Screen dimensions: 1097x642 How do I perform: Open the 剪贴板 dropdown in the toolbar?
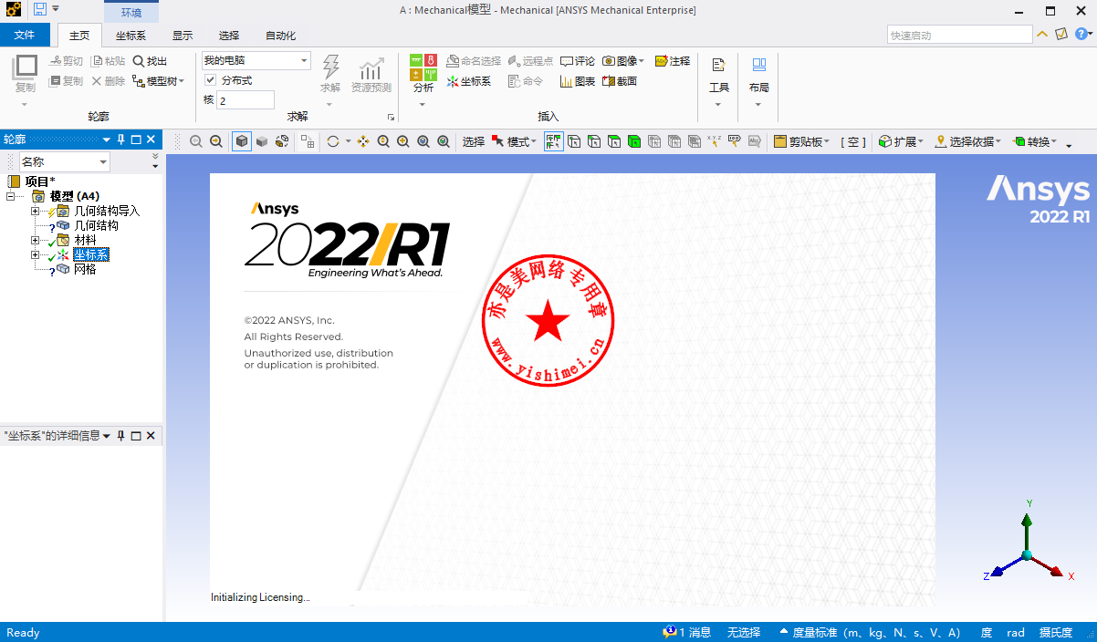(x=802, y=141)
